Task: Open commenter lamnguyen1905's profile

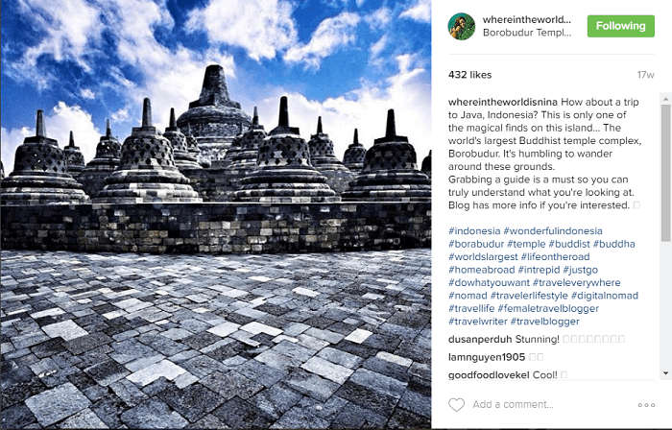Action: click(487, 357)
